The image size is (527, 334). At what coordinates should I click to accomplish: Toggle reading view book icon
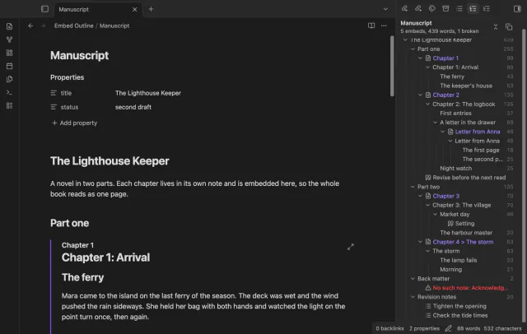pyautogui.click(x=371, y=26)
